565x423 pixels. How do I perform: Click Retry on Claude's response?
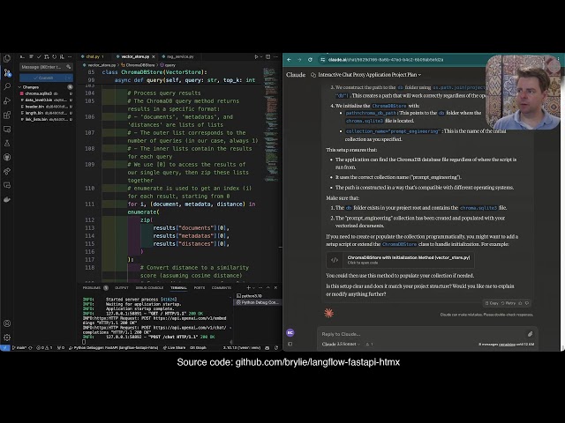point(508,303)
